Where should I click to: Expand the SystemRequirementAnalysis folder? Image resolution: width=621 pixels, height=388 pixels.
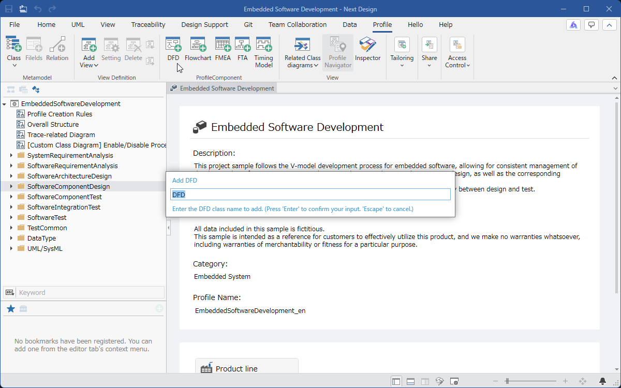(11, 155)
